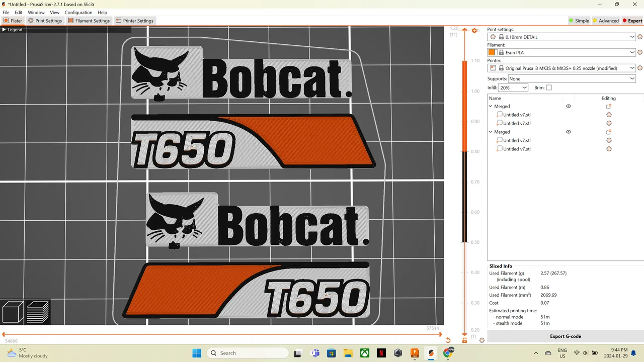
Task: Open filament settings gear next to Esun PLA
Action: tap(639, 52)
